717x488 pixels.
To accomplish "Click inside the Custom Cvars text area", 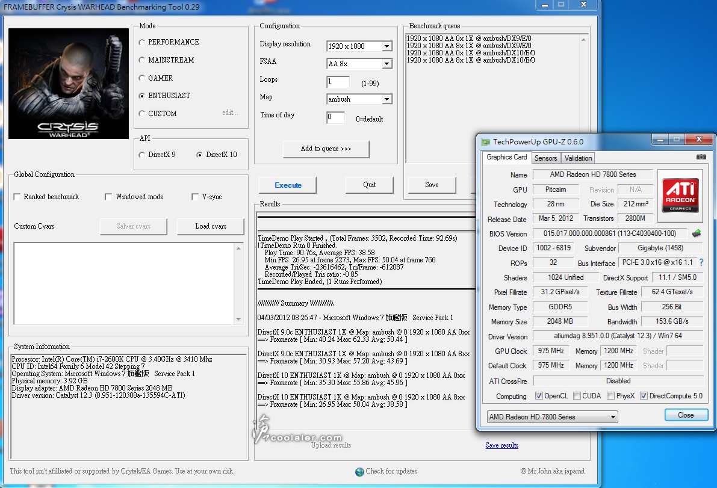I will (124, 284).
